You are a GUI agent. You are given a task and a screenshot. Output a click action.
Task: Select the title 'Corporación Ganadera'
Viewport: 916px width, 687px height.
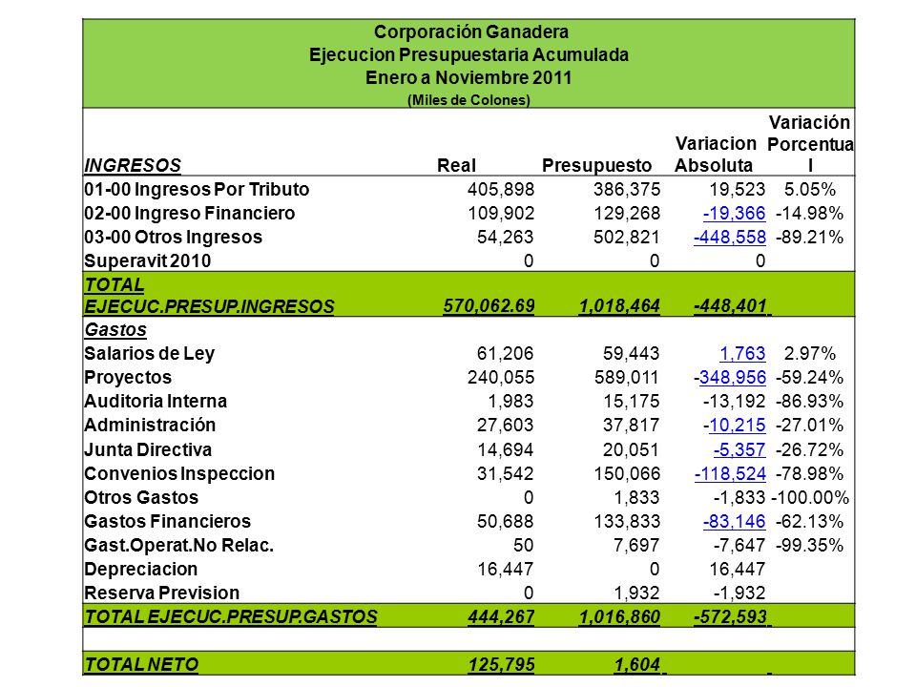pos(470,31)
